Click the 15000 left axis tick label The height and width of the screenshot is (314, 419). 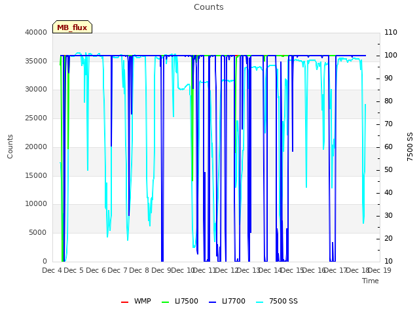[x=36, y=176]
